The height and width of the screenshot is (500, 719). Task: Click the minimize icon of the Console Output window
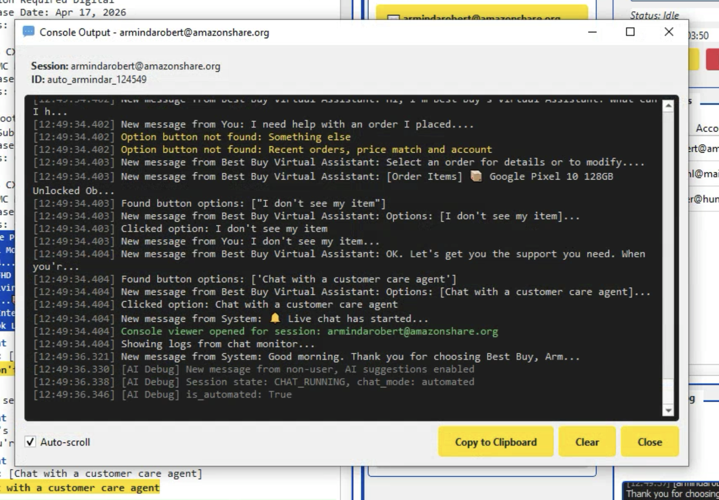(592, 32)
